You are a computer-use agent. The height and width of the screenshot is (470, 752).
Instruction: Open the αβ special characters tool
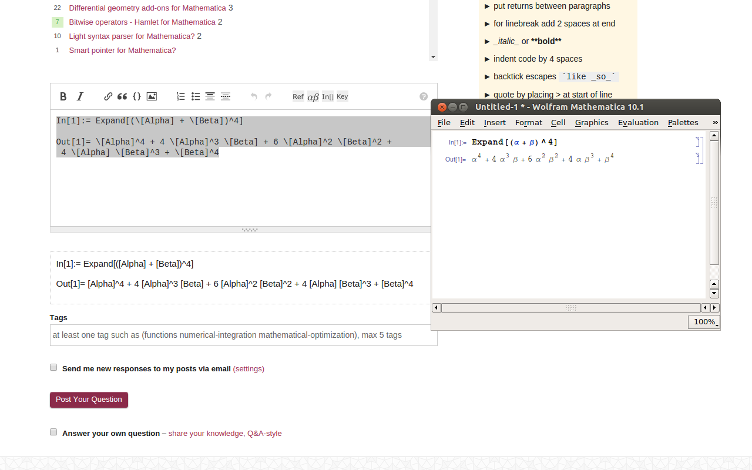tap(313, 96)
